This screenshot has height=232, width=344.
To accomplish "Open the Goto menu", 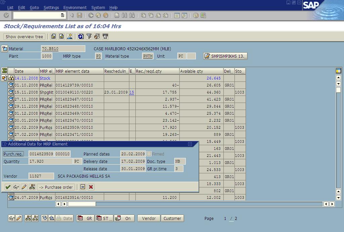I will point(34,8).
